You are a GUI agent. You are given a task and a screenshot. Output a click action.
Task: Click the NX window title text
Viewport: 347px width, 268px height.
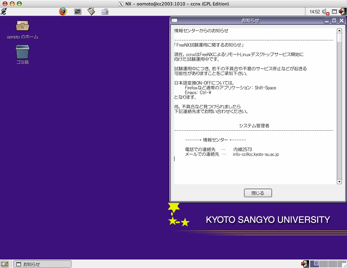click(x=177, y=4)
